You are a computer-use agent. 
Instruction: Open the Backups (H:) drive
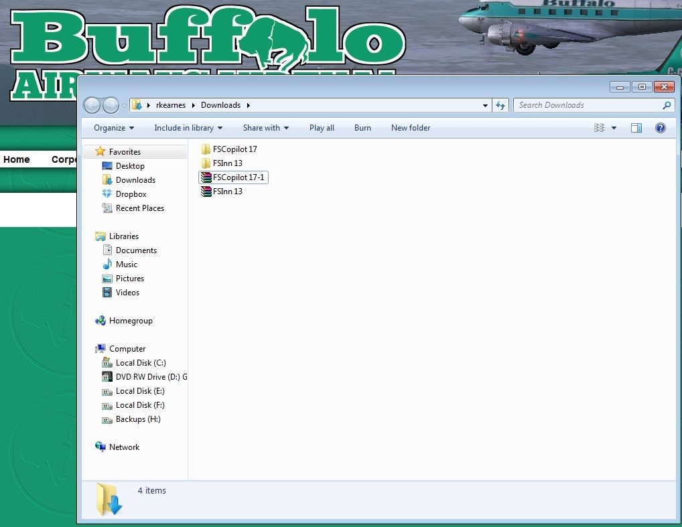click(138, 419)
